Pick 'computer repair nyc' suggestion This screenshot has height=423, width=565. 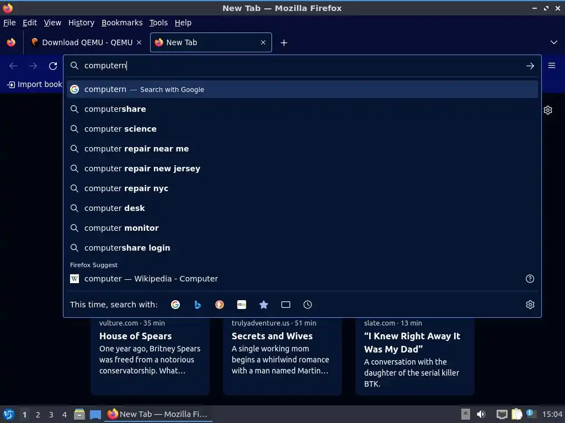click(x=302, y=188)
